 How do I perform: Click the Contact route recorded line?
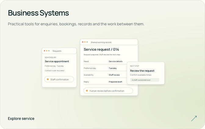click(x=54, y=70)
